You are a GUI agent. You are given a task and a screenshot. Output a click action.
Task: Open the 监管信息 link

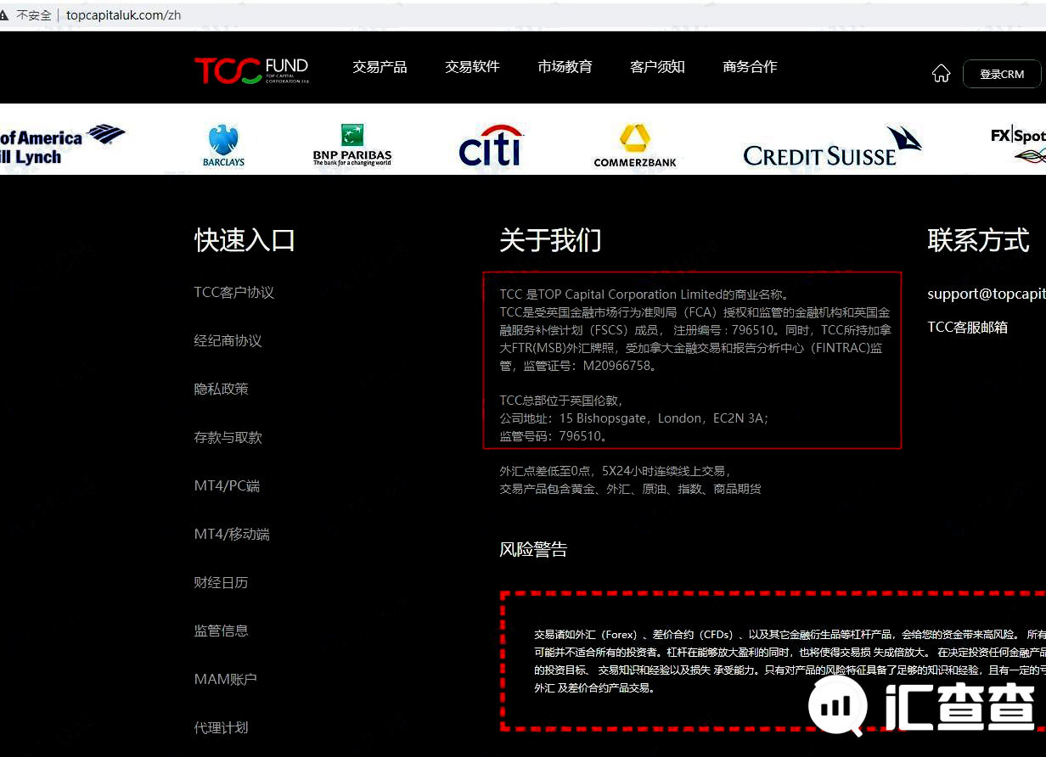[221, 631]
